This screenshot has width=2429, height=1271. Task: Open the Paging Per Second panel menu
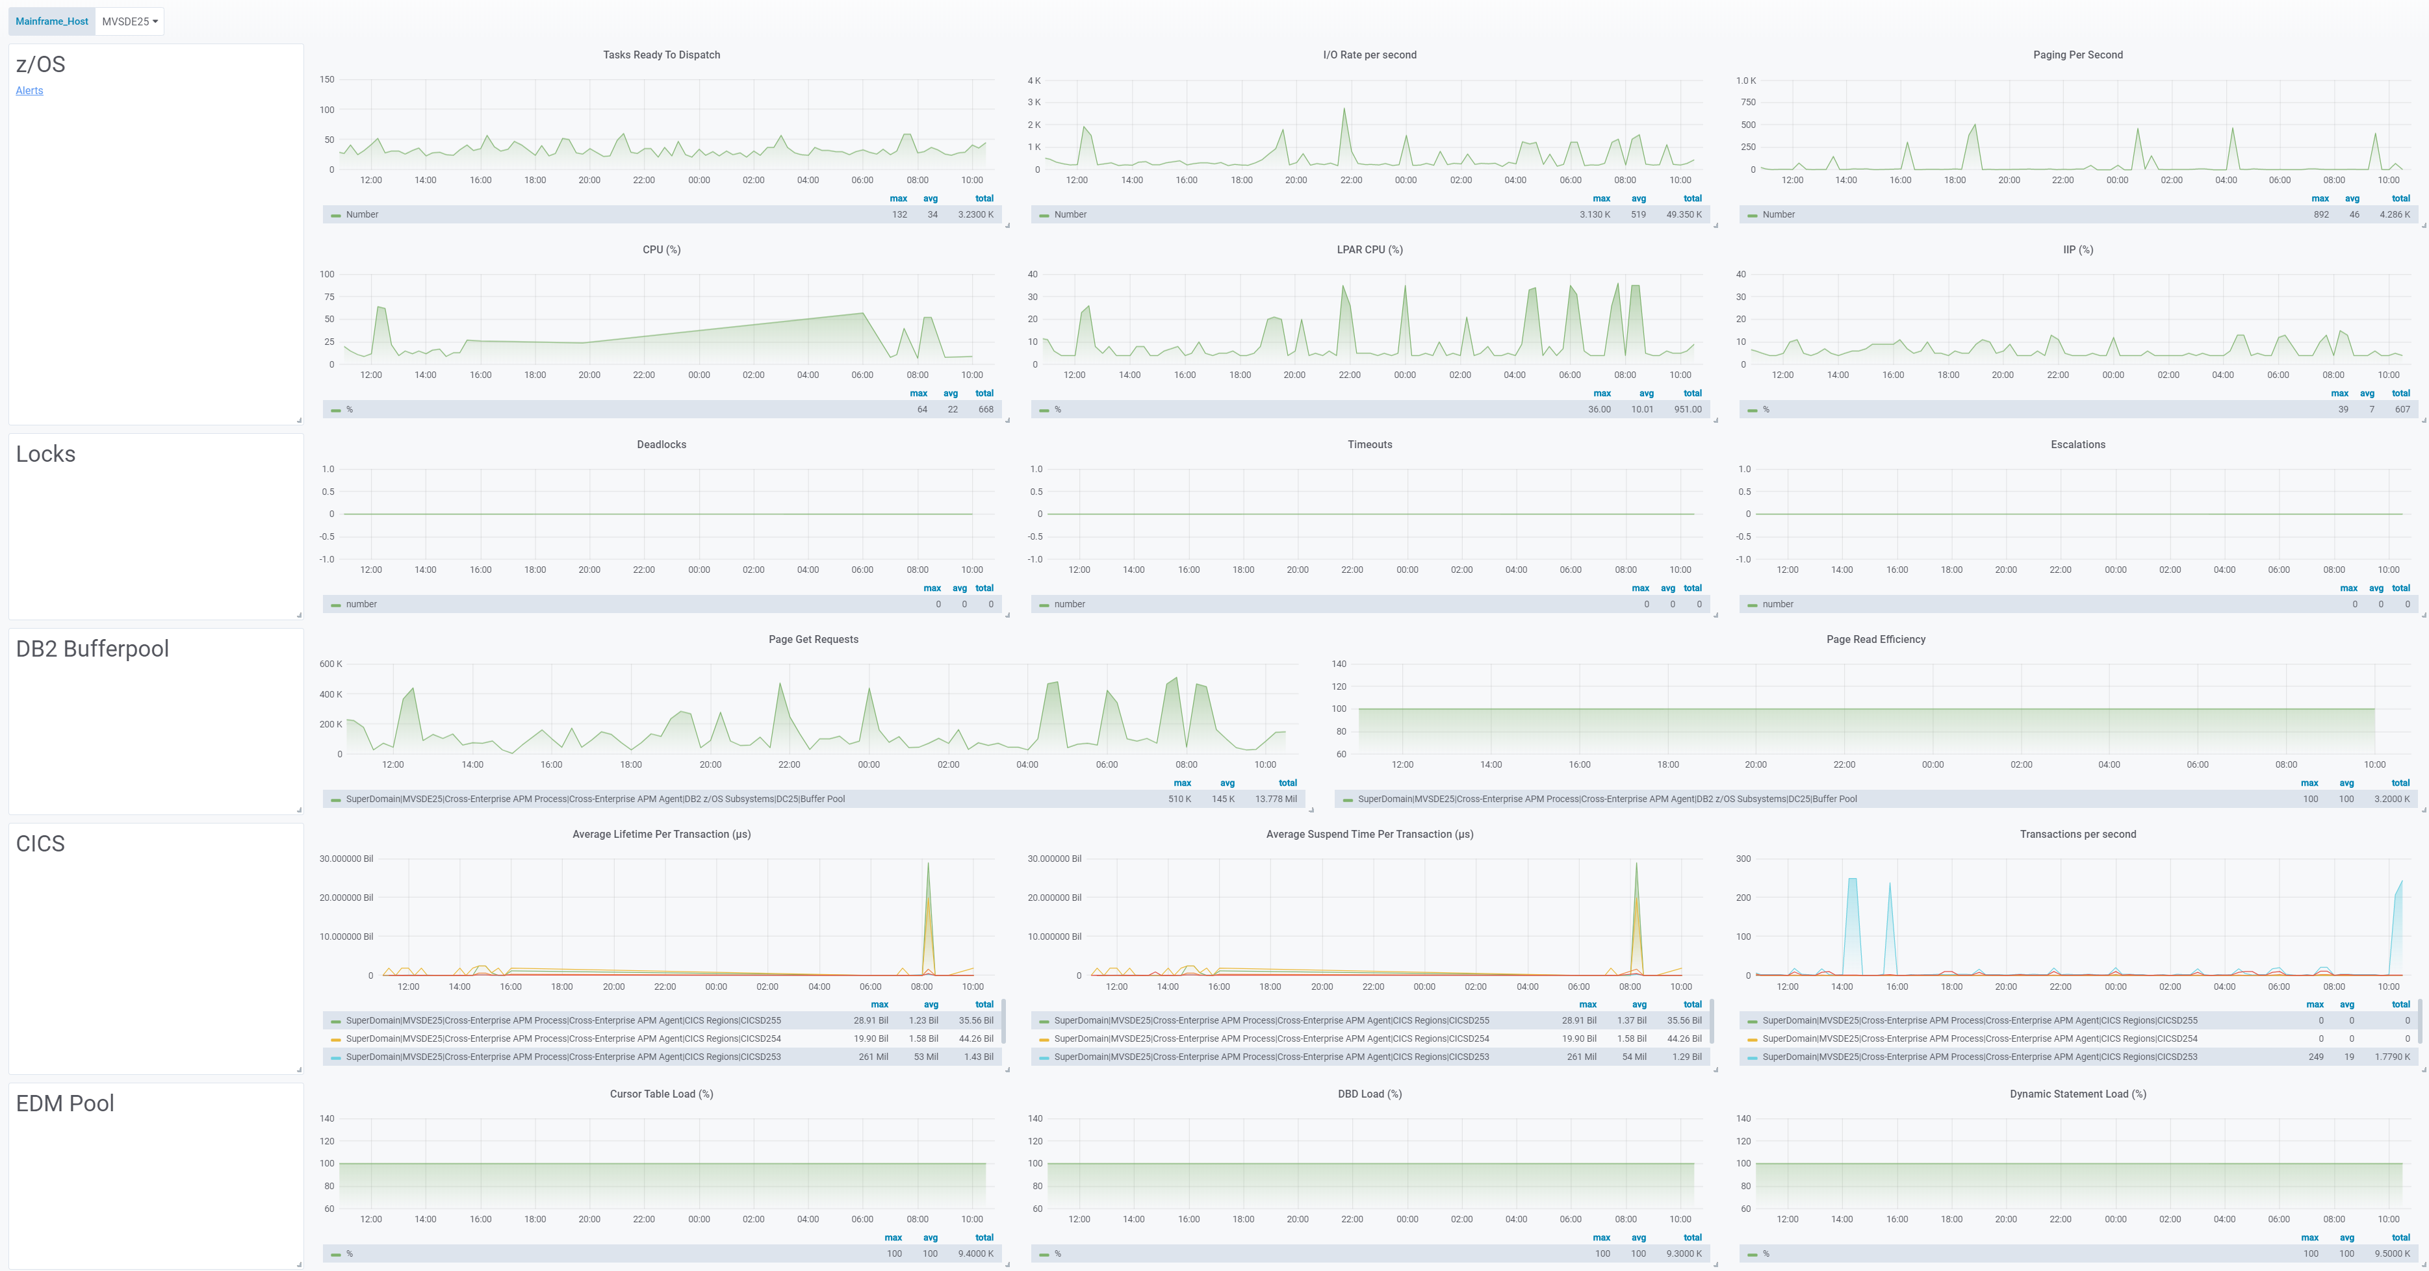(x=2077, y=55)
